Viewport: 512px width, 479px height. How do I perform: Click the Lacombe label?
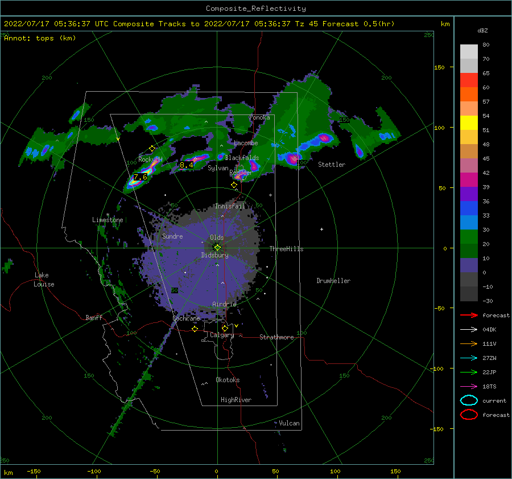[x=246, y=143]
